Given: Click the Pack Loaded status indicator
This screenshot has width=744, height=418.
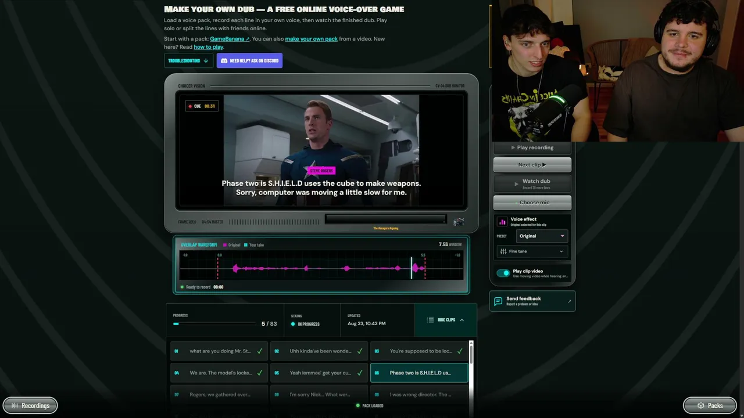Looking at the screenshot, I should [369, 405].
